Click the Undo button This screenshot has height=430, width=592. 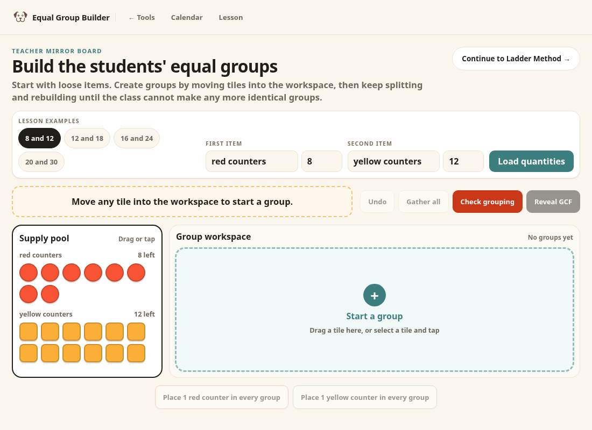pyautogui.click(x=377, y=202)
